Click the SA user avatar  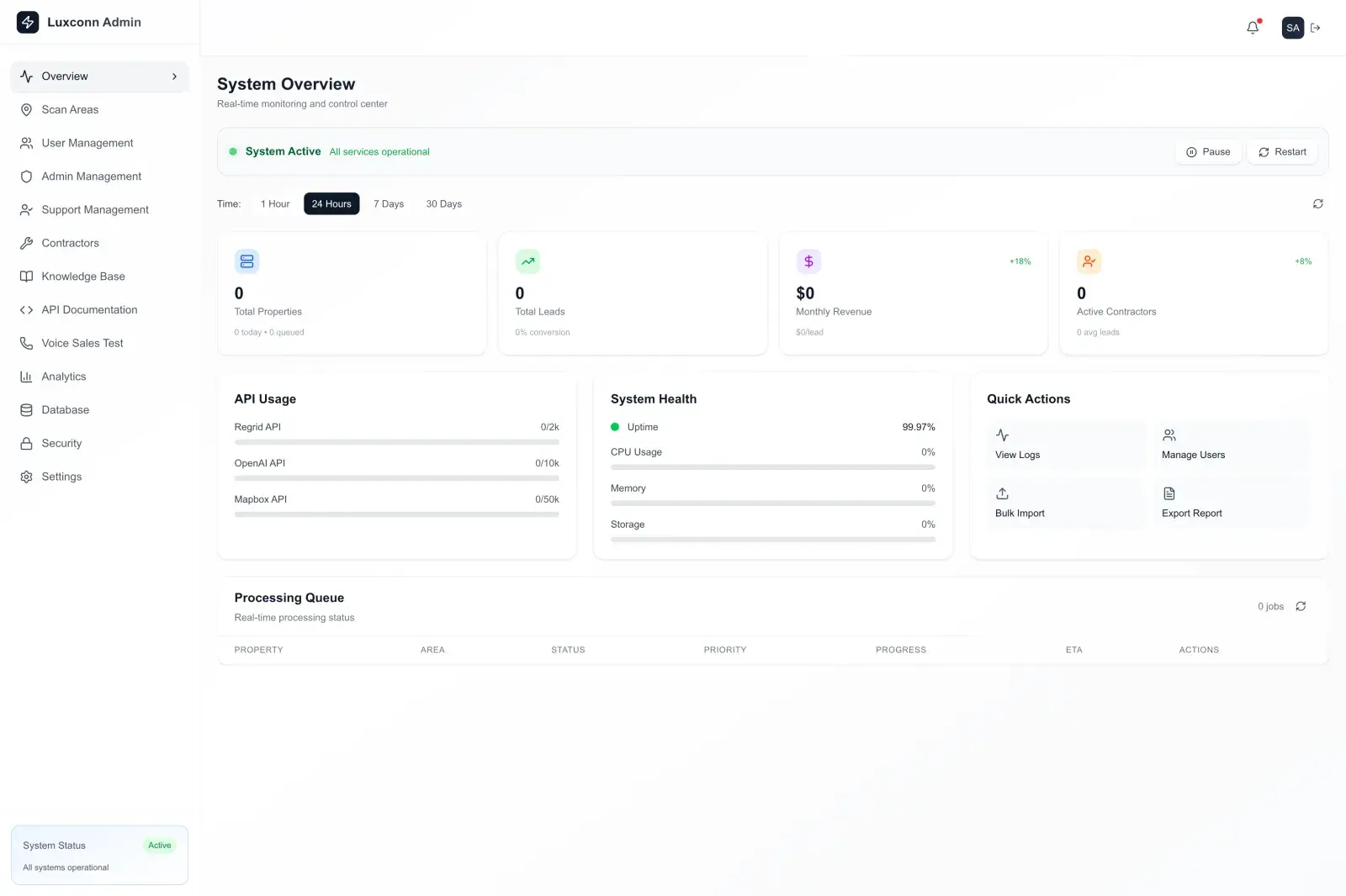1293,28
